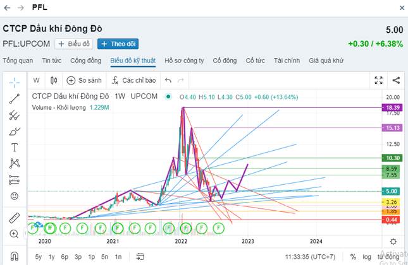Click the Theo dõi follow button
Viewport: 408px width, 265px height.
[x=118, y=44]
